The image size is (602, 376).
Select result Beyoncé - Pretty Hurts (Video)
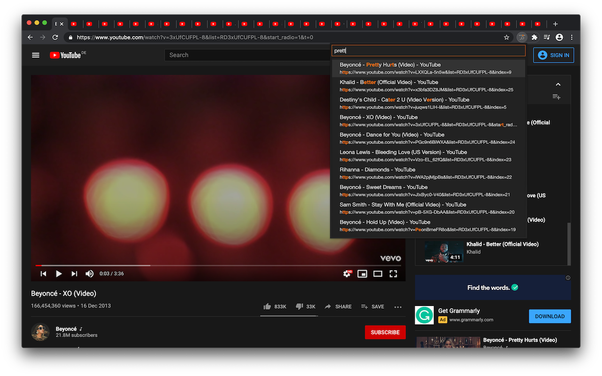pos(428,68)
